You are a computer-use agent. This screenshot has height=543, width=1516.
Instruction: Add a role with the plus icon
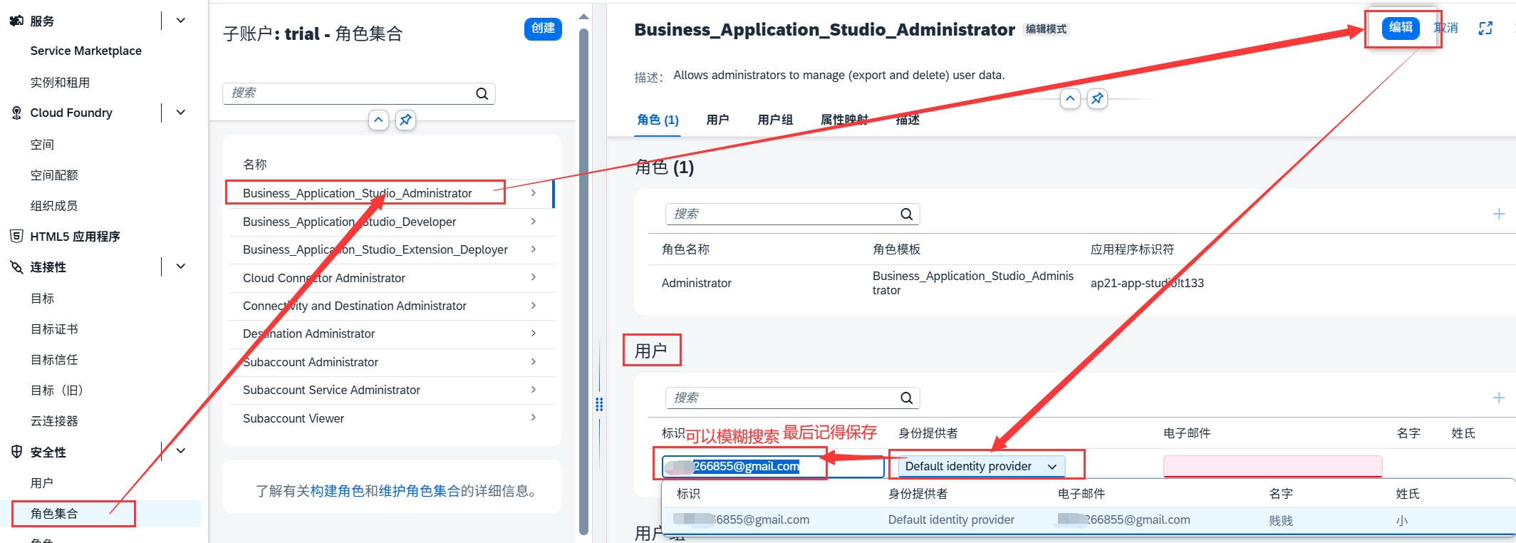coord(1499,214)
